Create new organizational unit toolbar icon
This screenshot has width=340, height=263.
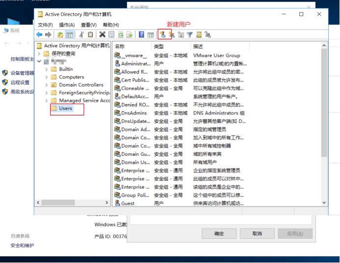point(181,34)
